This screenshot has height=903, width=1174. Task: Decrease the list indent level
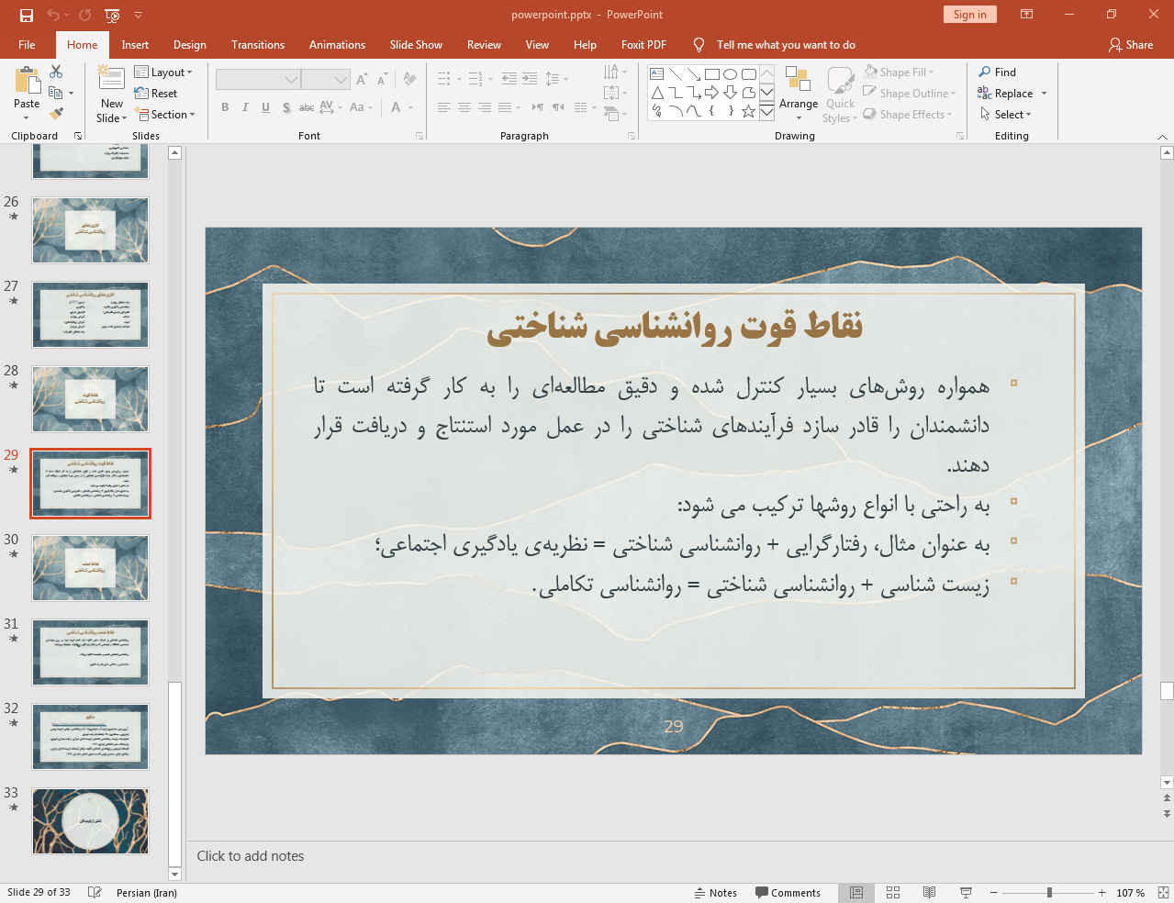[x=509, y=79]
